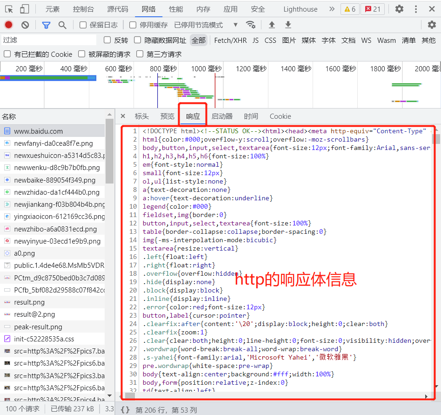Click response horizontal scrollbar thumb
The width and height of the screenshot is (441, 415).
[x=130, y=396]
